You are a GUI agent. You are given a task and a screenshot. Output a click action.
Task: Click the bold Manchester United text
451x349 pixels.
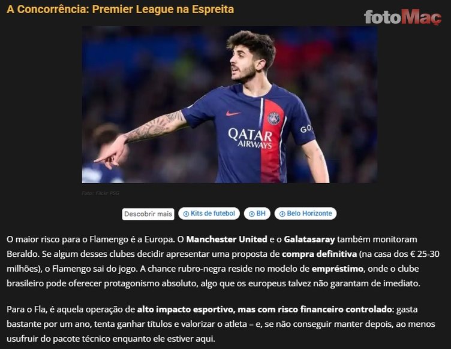pos(227,239)
